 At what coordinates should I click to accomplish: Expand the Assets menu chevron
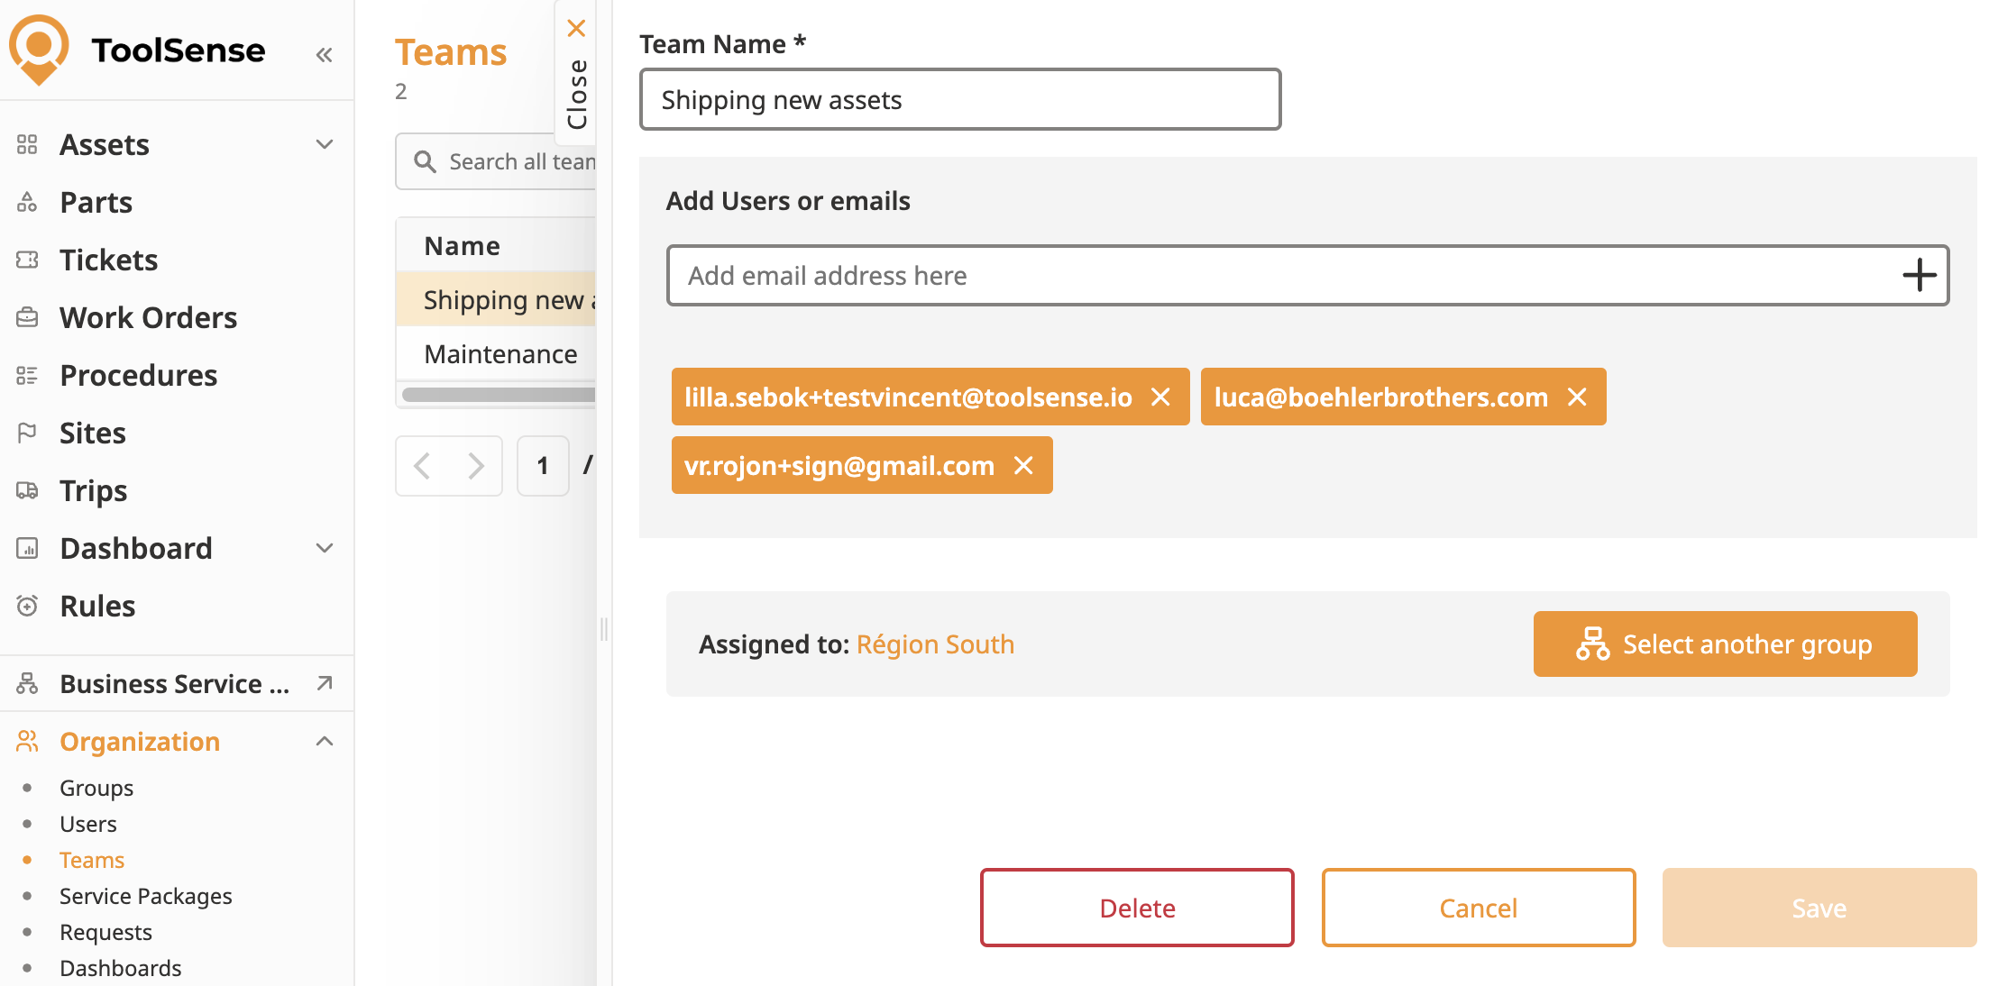[325, 144]
